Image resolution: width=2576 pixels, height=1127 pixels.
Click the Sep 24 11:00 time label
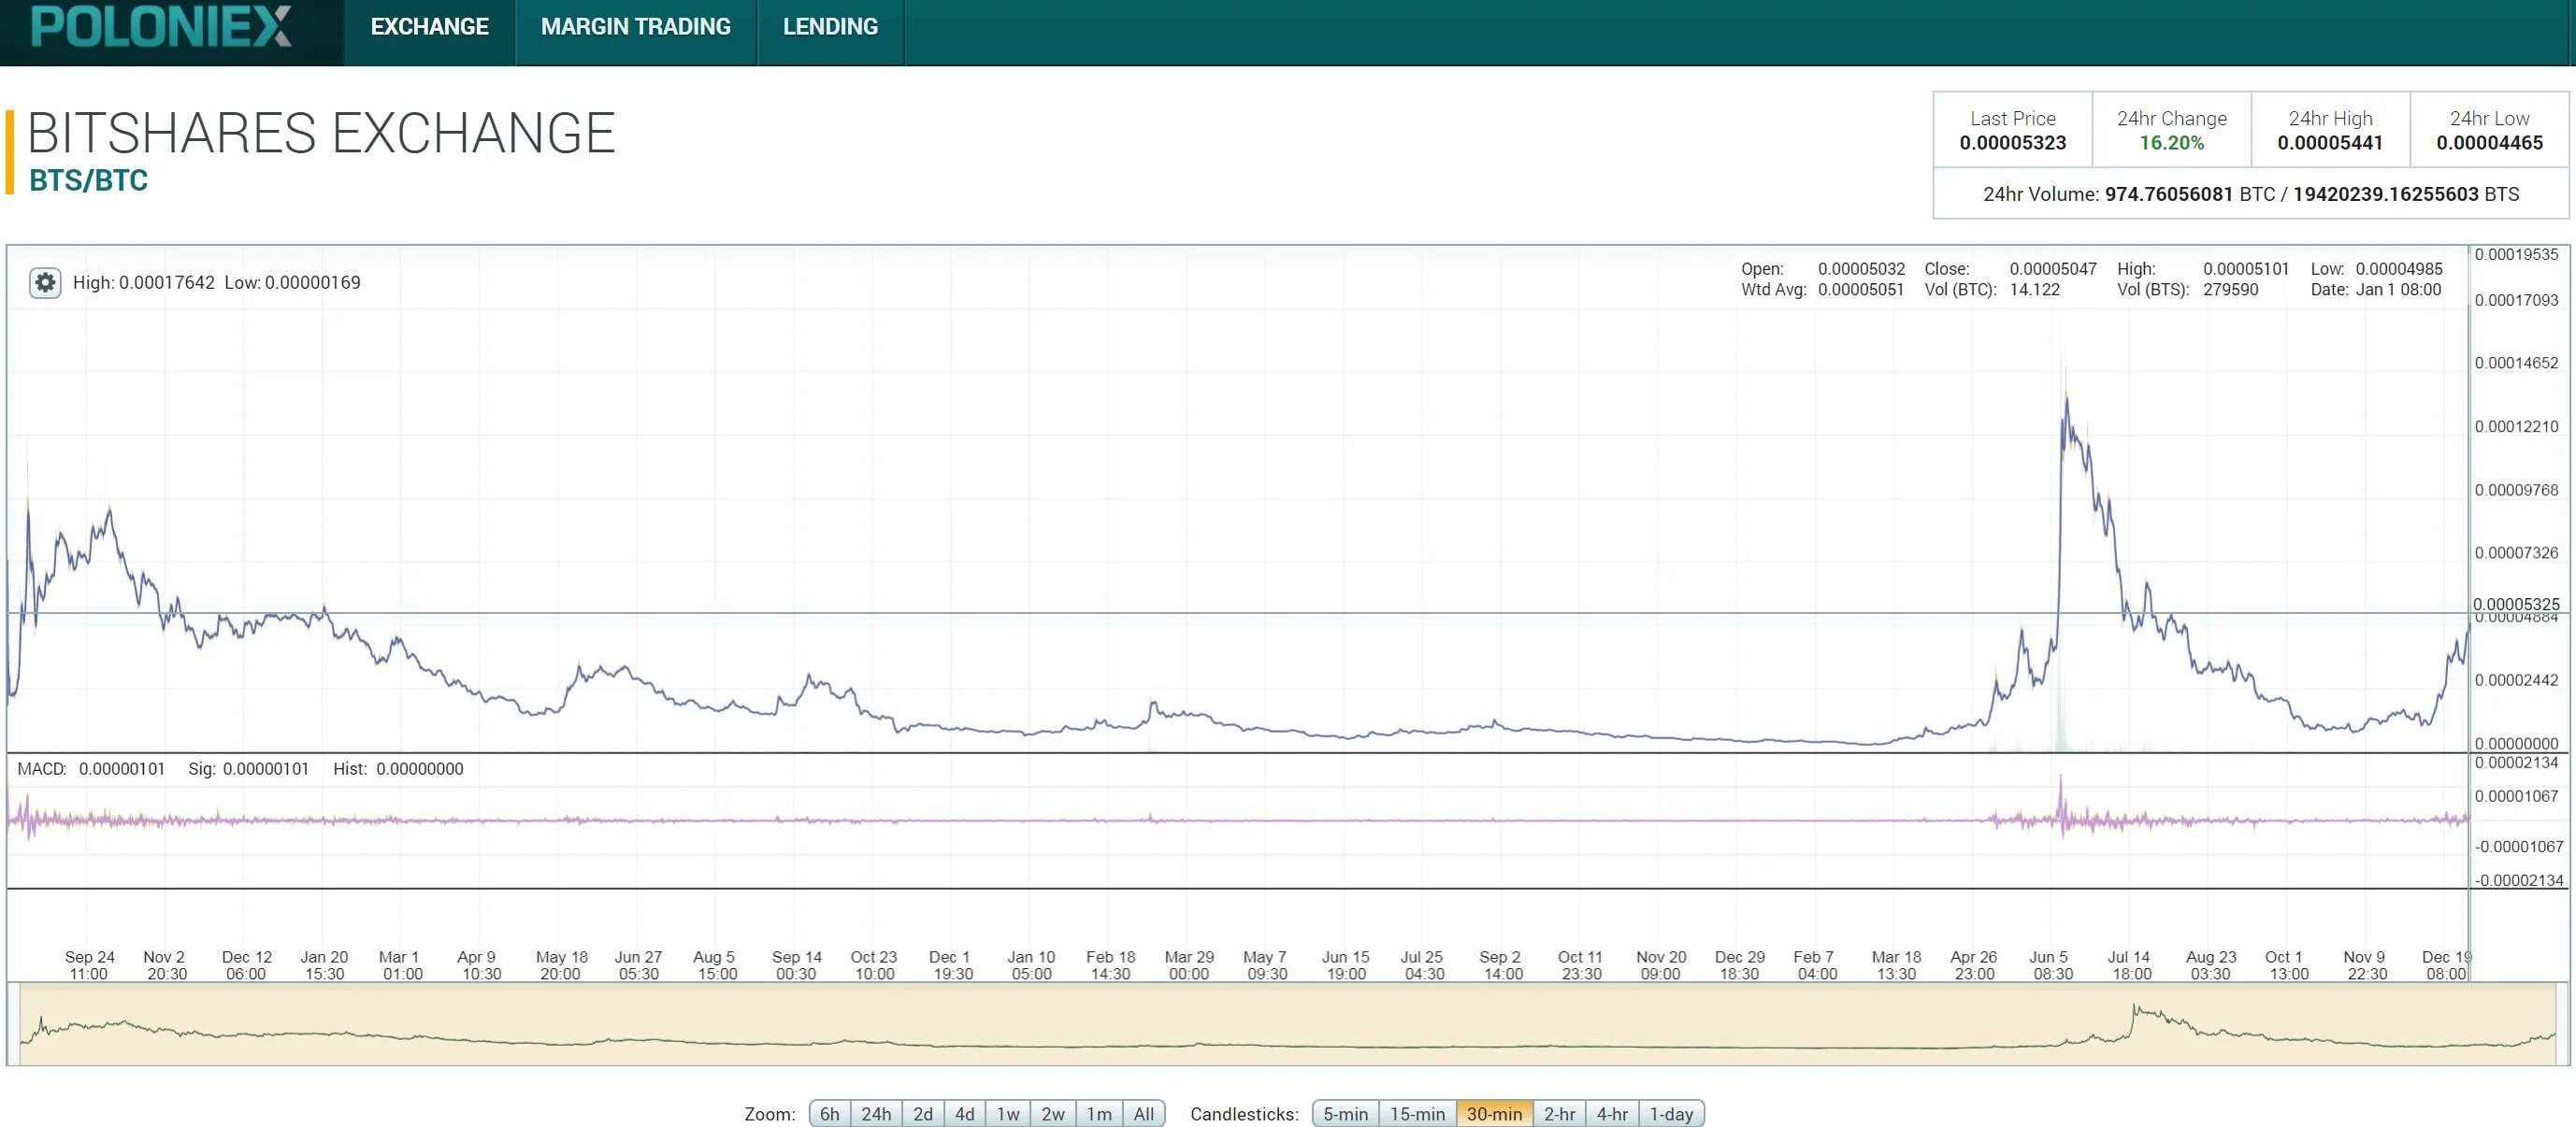click(89, 965)
